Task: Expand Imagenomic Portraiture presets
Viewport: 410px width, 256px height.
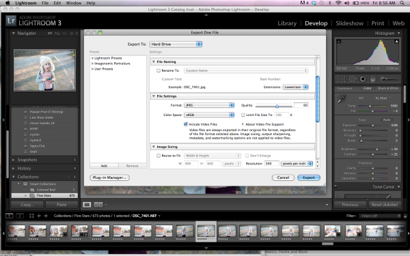Action: pyautogui.click(x=92, y=63)
